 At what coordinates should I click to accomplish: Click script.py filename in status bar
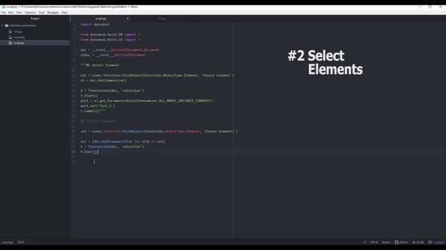coord(8,242)
